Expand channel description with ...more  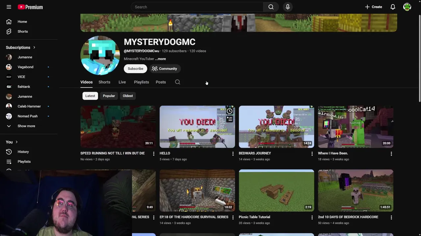(x=161, y=59)
